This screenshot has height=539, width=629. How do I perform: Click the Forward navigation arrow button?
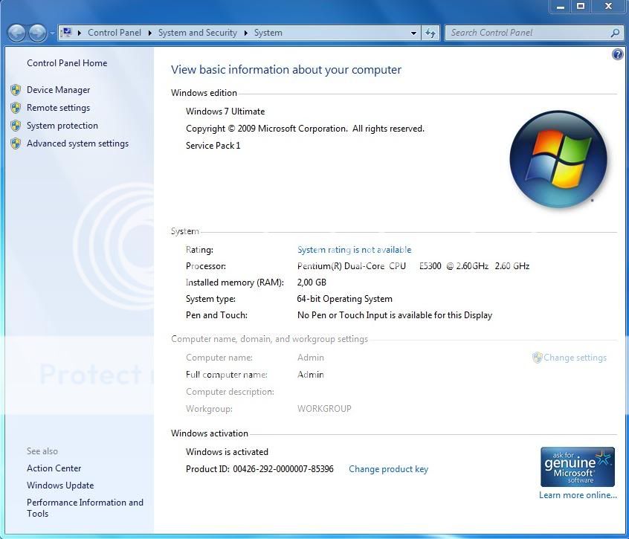37,33
